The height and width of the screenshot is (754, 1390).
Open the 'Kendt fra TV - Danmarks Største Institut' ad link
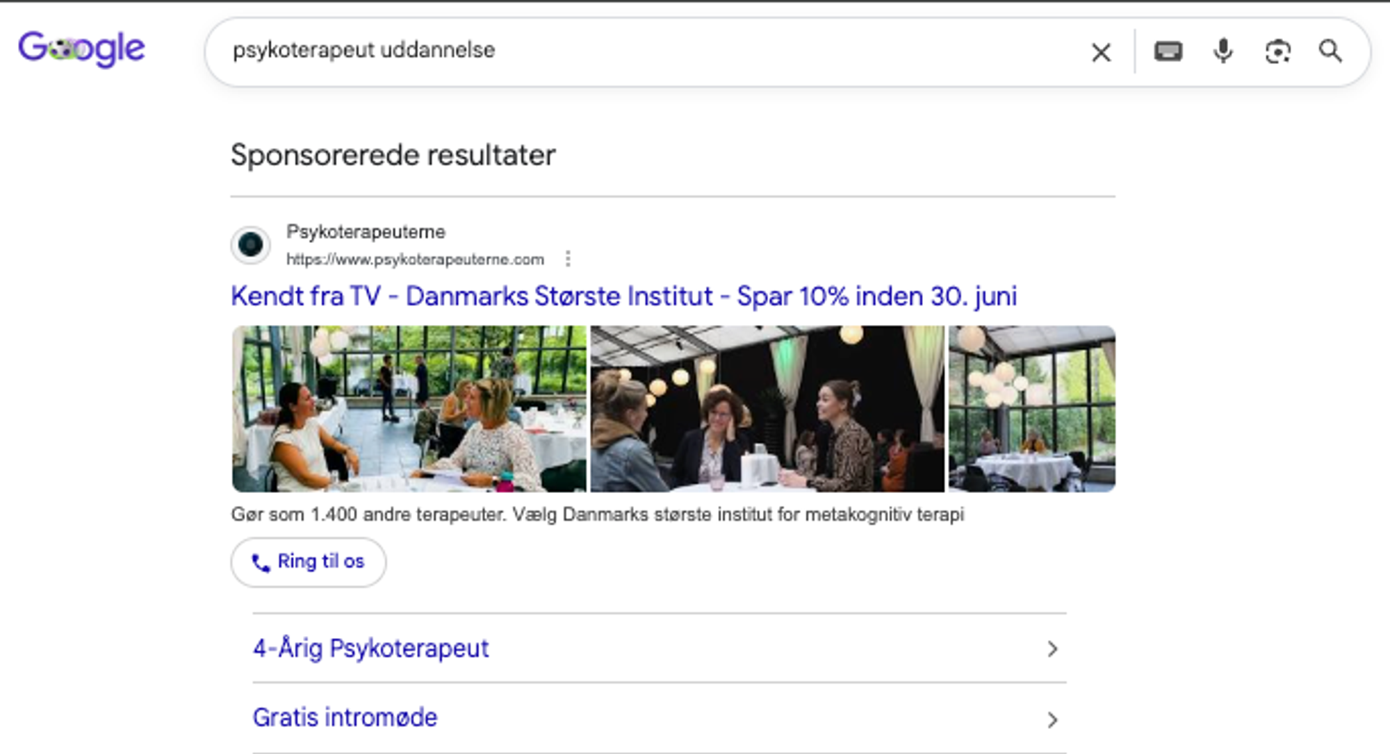623,296
